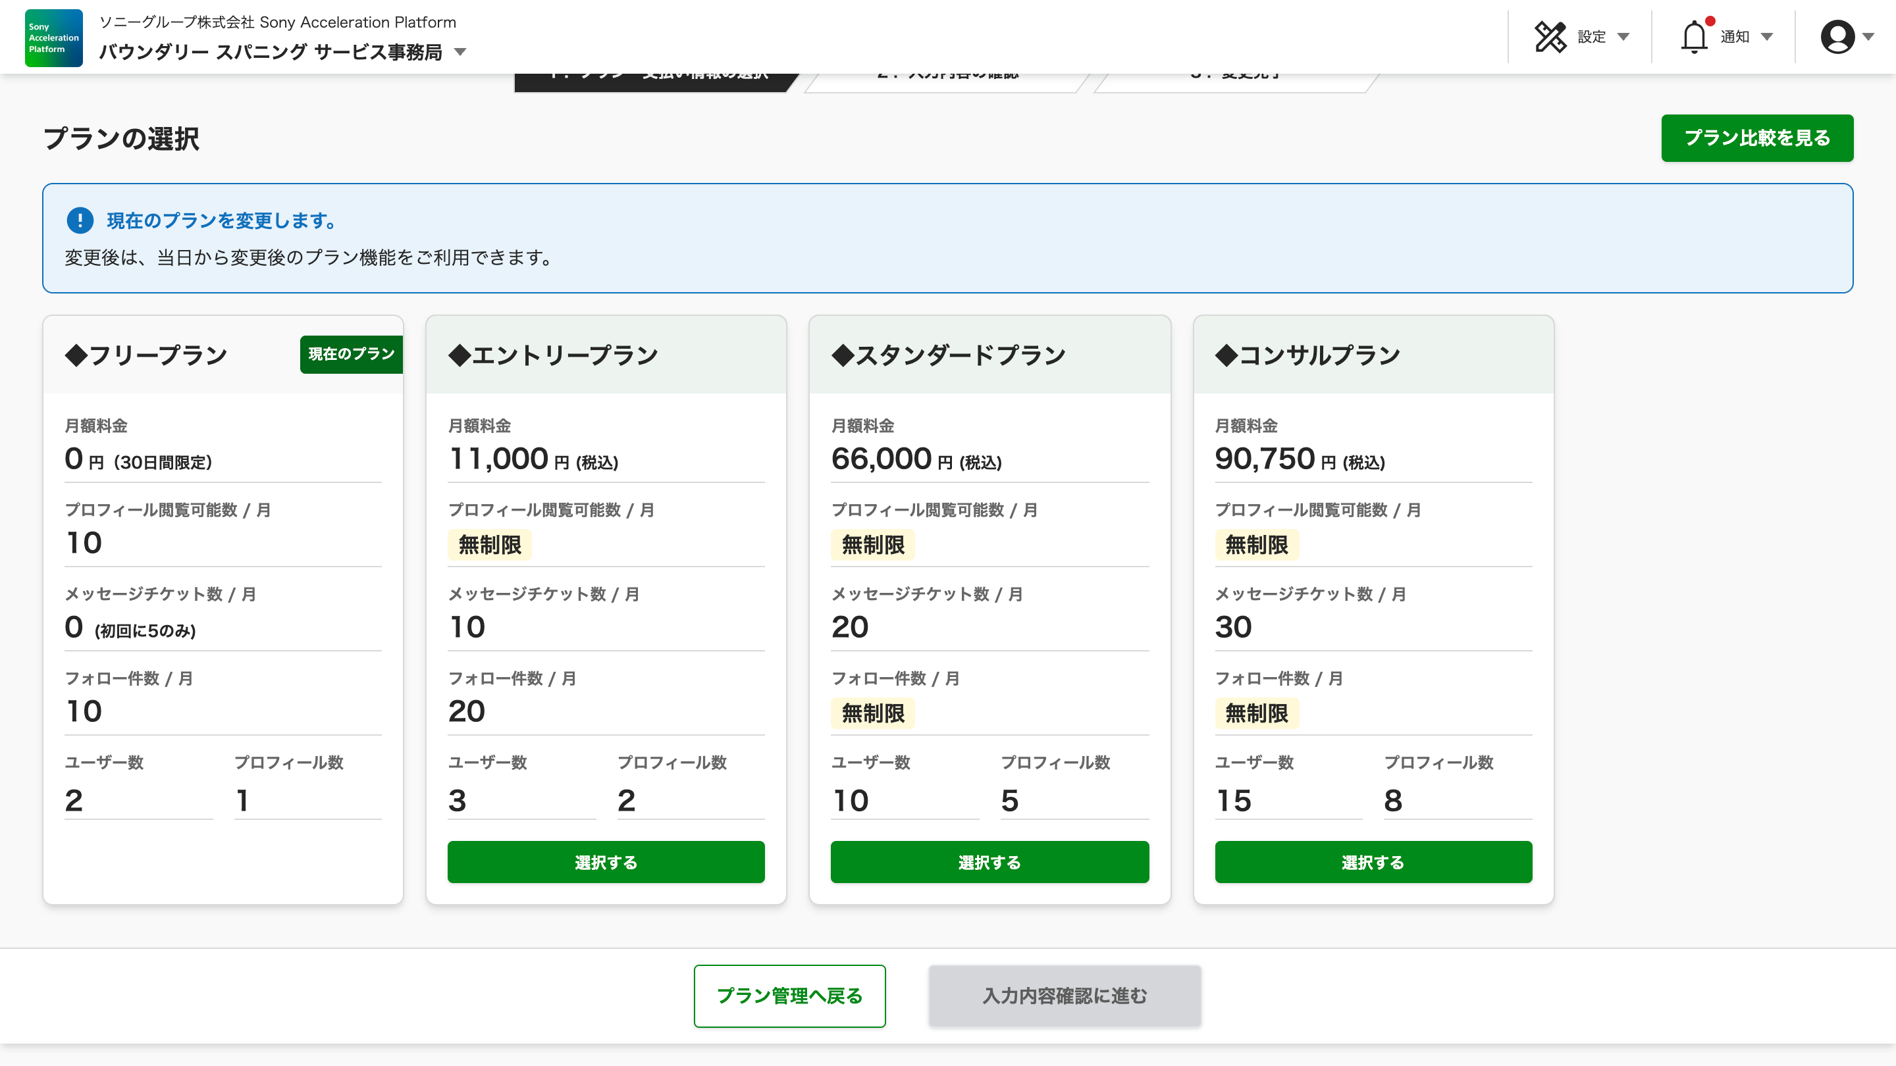
Task: Click プラン管理へ戻る at the bottom
Action: click(789, 996)
